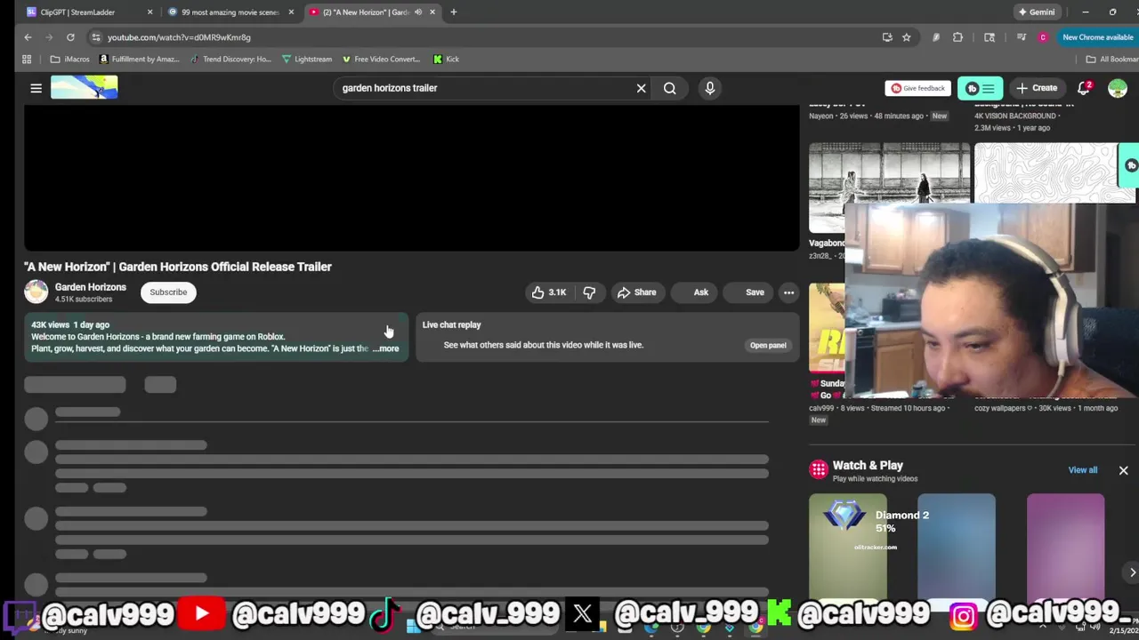Image resolution: width=1139 pixels, height=640 pixels.
Task: Click the black video player area
Action: pos(411,178)
